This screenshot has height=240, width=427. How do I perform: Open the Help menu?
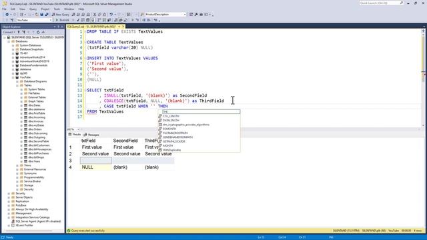coord(81,9)
